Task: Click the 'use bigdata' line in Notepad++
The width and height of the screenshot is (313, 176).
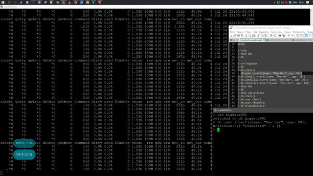Action: pyautogui.click(x=248, y=64)
